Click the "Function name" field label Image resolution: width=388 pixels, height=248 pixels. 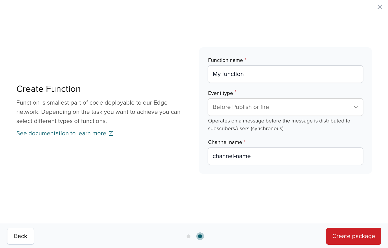(225, 60)
